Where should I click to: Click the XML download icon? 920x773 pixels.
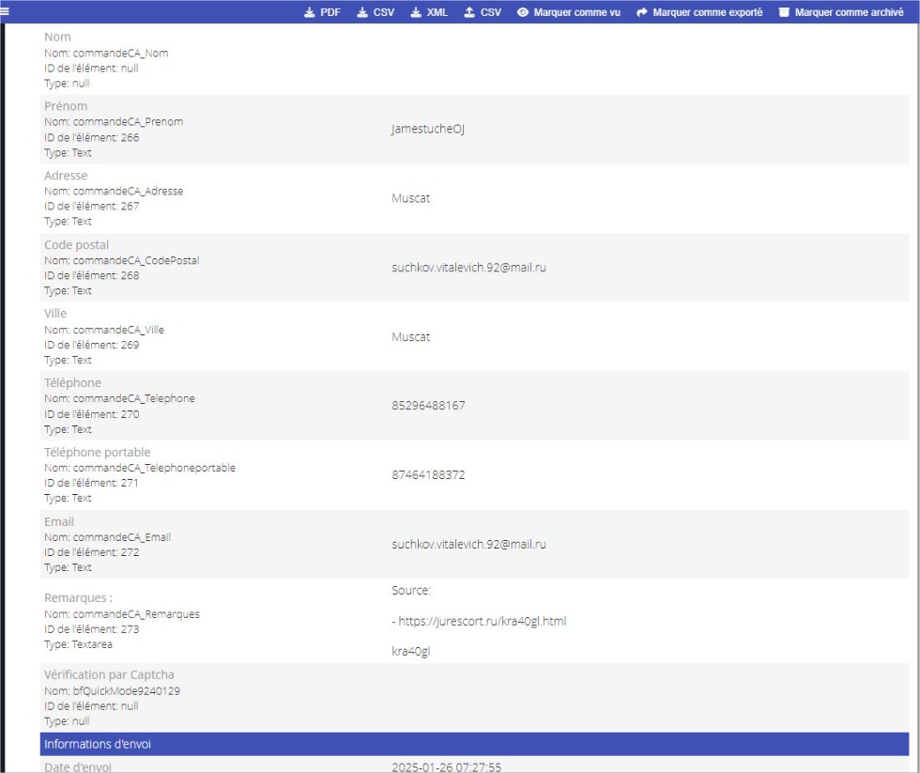[415, 12]
